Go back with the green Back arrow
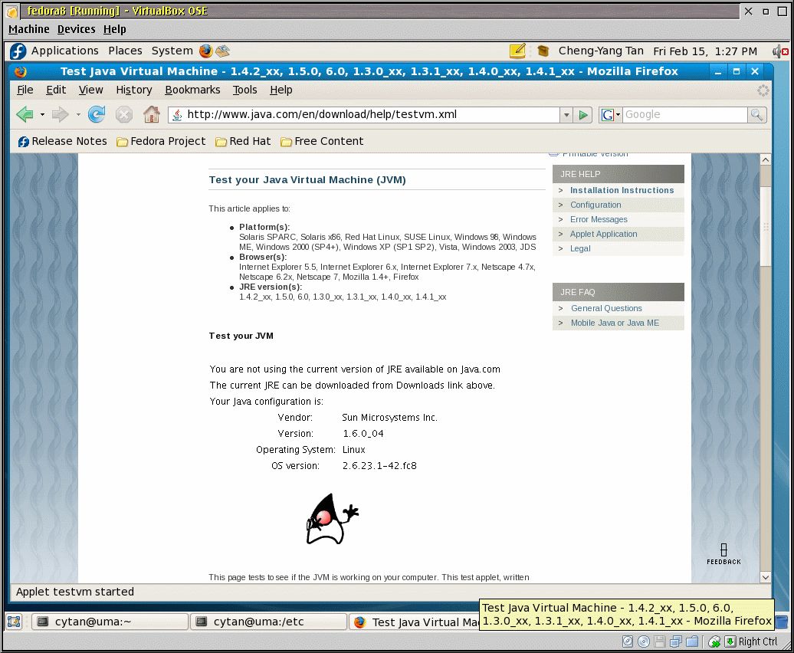 coord(25,114)
